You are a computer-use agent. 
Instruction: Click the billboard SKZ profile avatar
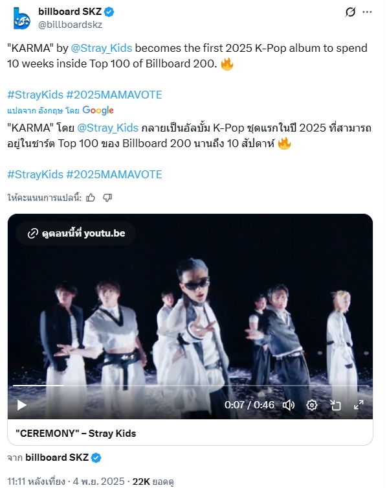click(x=22, y=18)
